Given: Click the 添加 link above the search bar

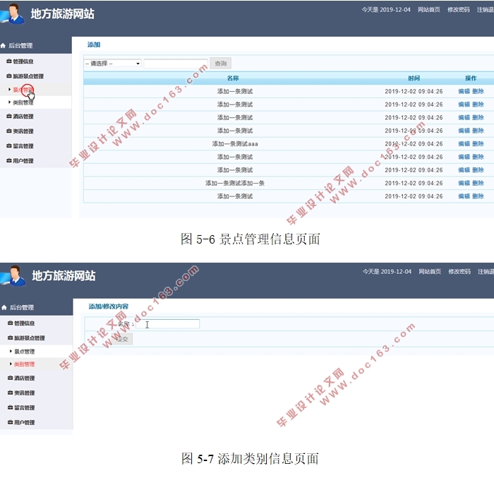Looking at the screenshot, I should (x=94, y=44).
